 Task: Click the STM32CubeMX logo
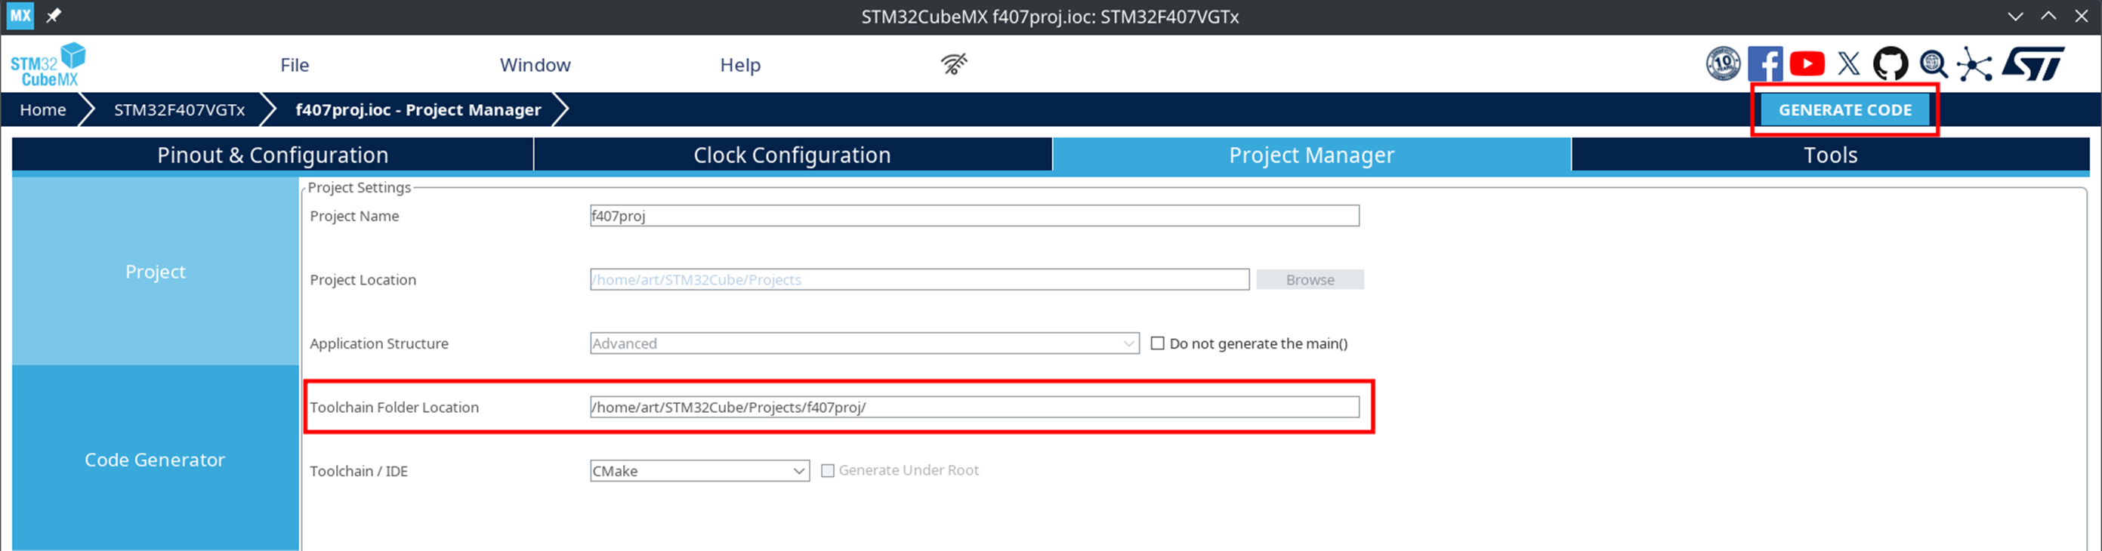(48, 64)
